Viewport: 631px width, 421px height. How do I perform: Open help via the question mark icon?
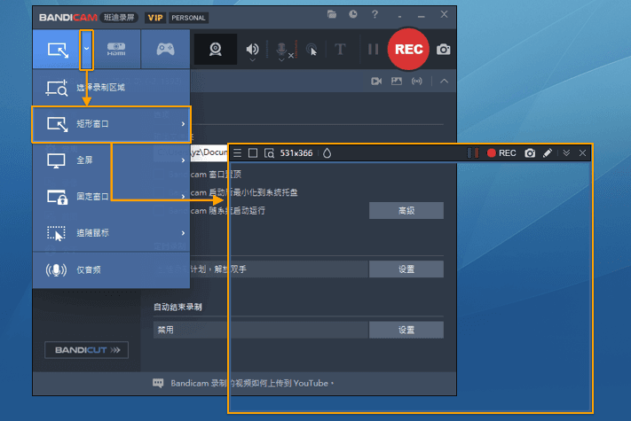(375, 14)
